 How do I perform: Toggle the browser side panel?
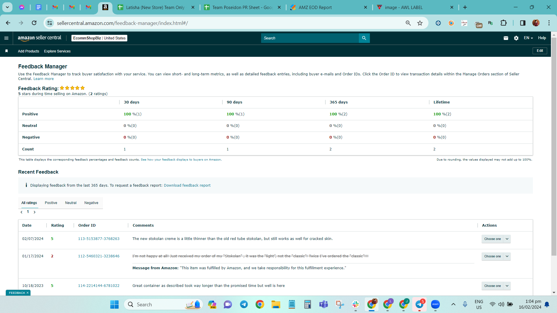click(523, 23)
